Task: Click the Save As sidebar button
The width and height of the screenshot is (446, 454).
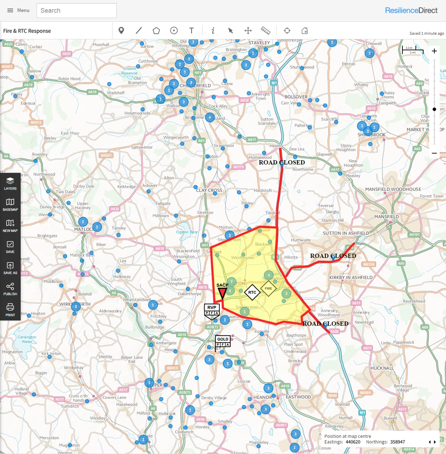Action: click(x=10, y=268)
